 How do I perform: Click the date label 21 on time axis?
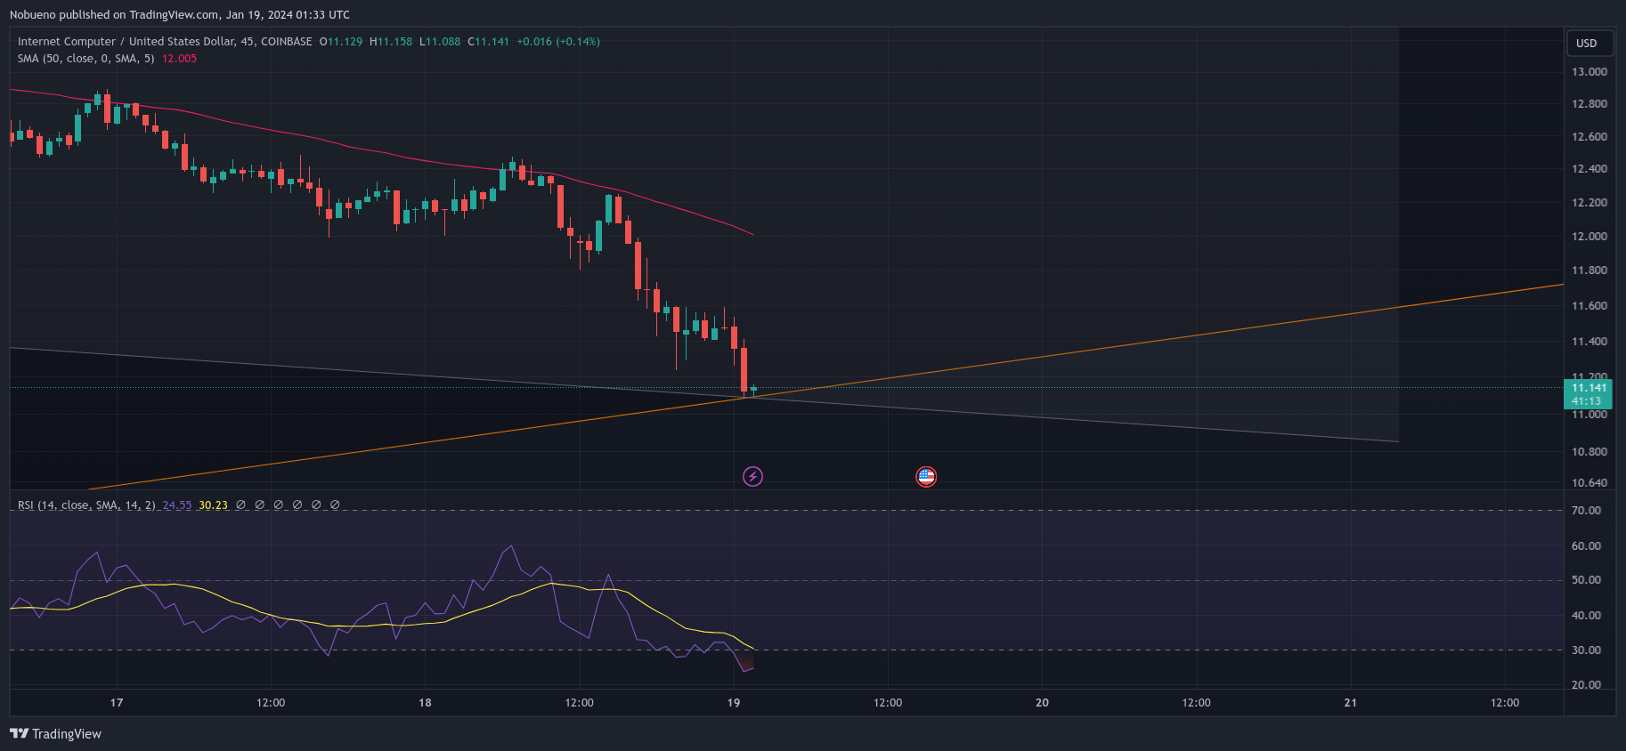pos(1350,703)
